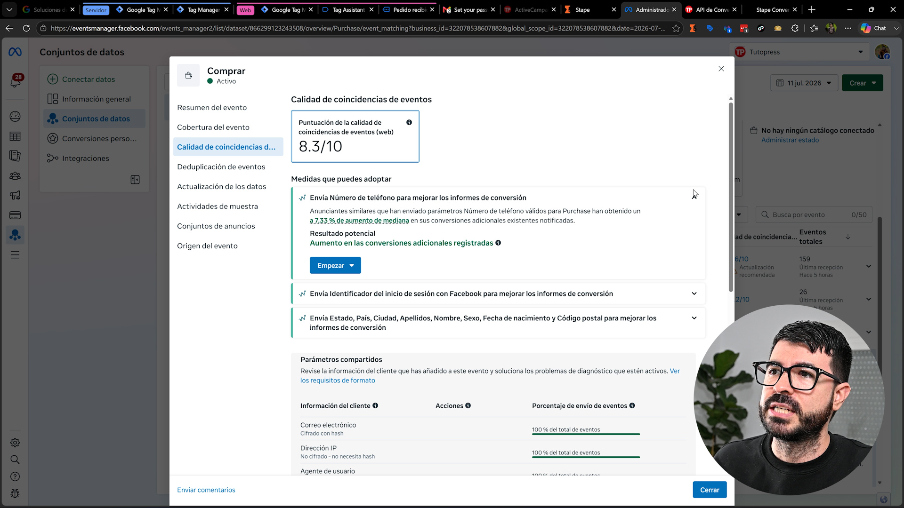
Task: Select Actividades de muestra tab
Action: click(x=218, y=206)
